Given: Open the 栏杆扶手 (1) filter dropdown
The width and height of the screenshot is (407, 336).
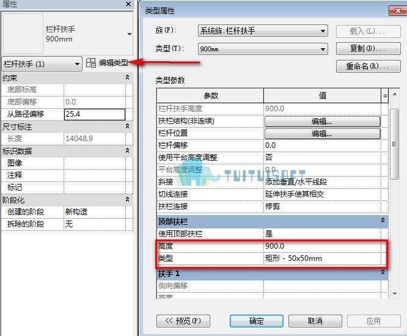Looking at the screenshot, I should [42, 64].
